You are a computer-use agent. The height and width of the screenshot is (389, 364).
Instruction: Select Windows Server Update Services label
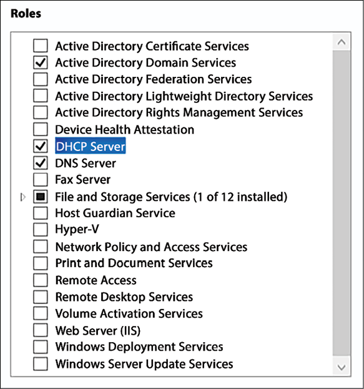[144, 364]
